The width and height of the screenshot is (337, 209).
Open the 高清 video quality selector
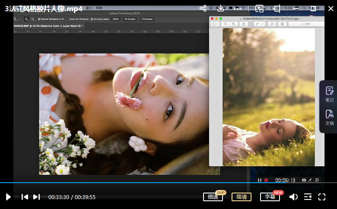tap(242, 197)
